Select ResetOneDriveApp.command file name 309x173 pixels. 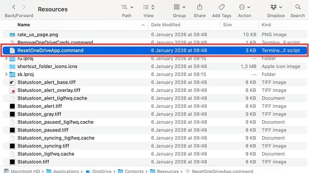pos(50,50)
